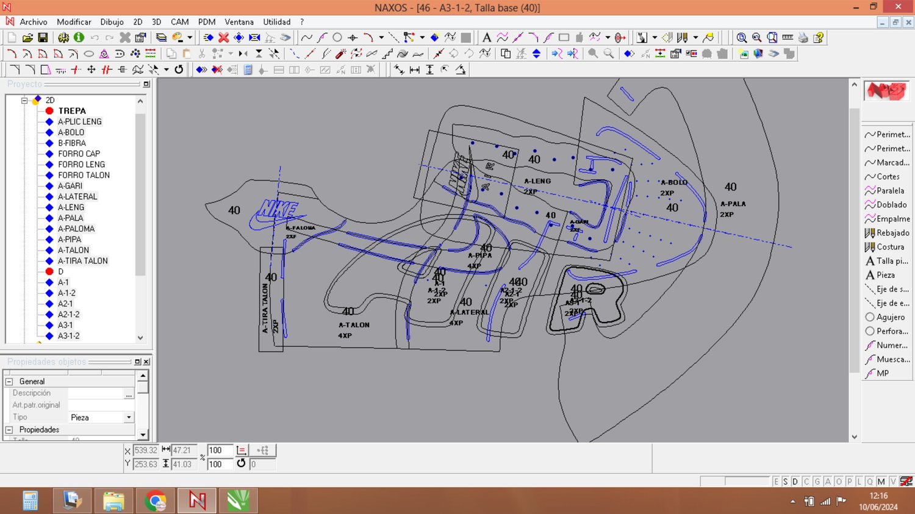Open the Dibujo menu

[x=112, y=22]
